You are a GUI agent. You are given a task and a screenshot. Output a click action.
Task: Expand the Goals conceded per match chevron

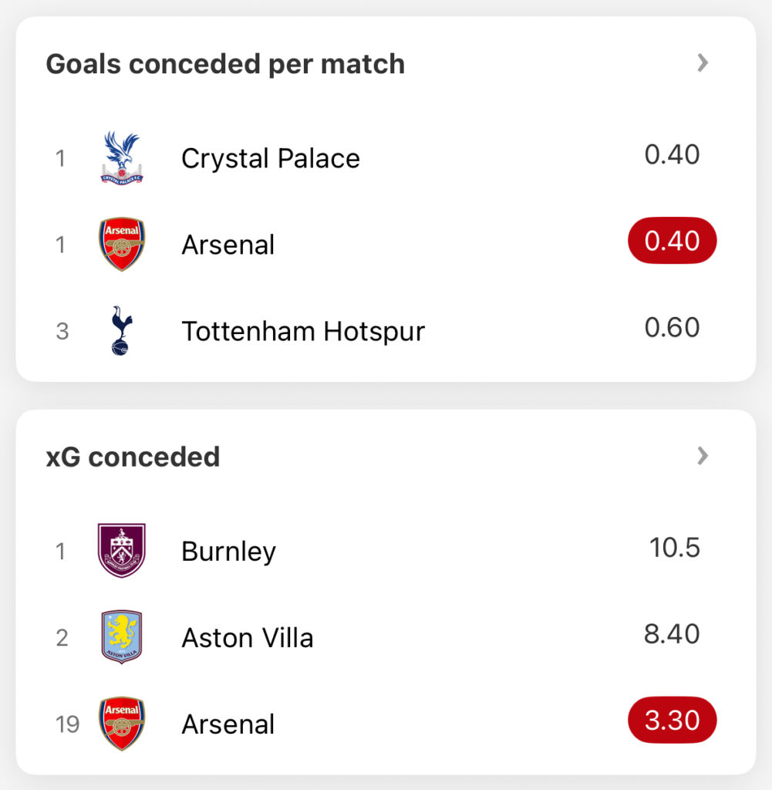[703, 63]
